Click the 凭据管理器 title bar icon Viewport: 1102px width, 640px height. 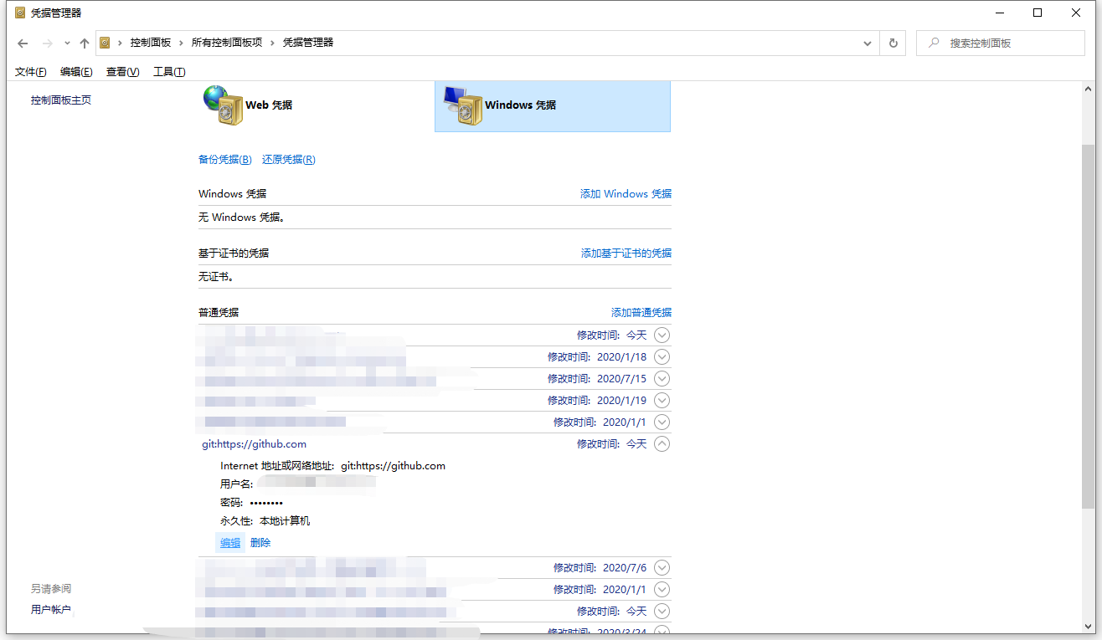[x=20, y=13]
